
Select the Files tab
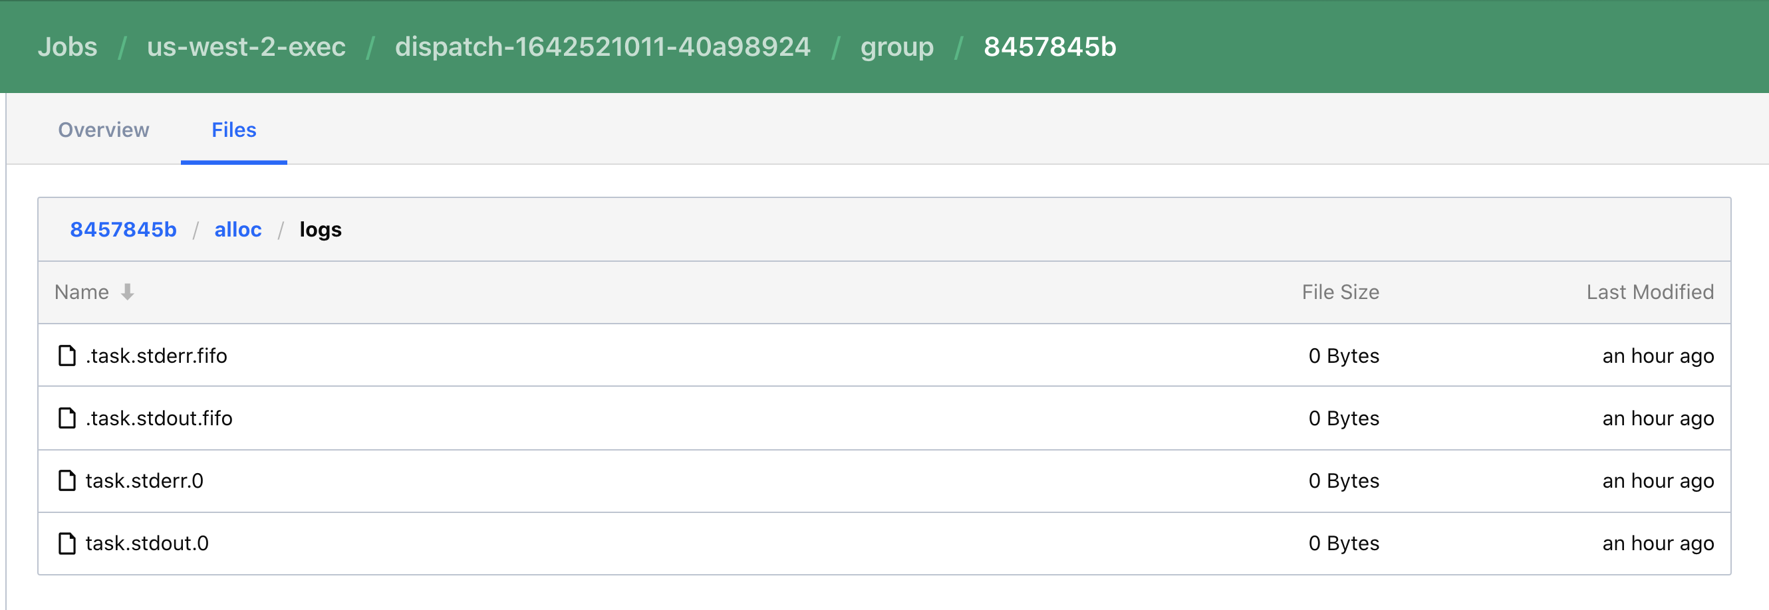[233, 130]
